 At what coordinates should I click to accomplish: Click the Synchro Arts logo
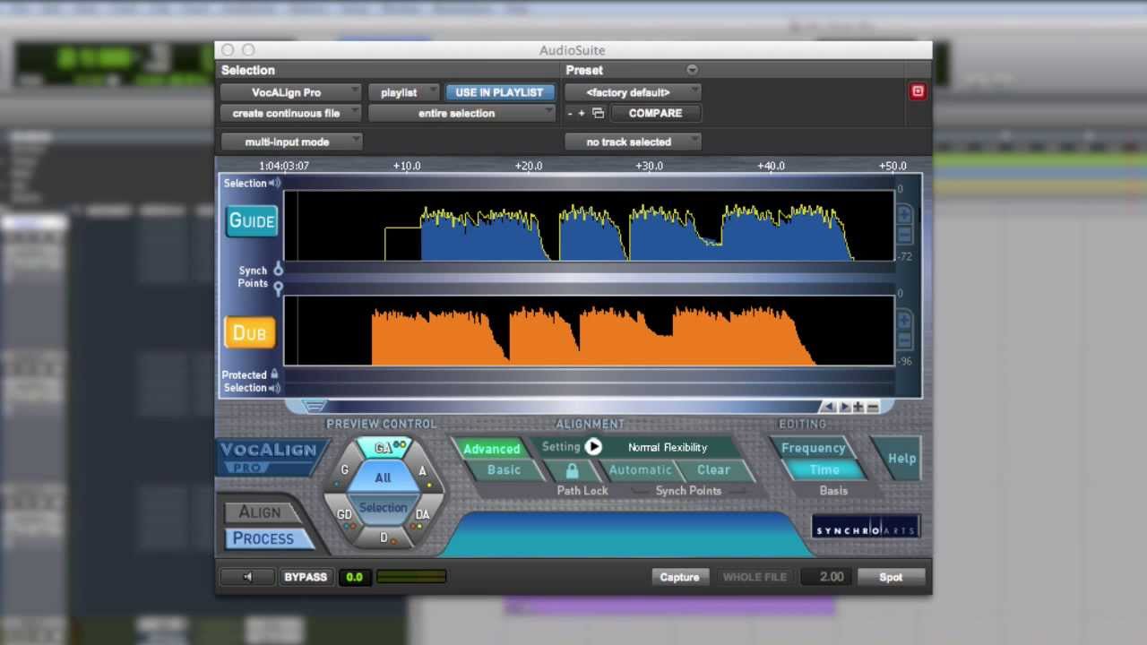pos(866,528)
